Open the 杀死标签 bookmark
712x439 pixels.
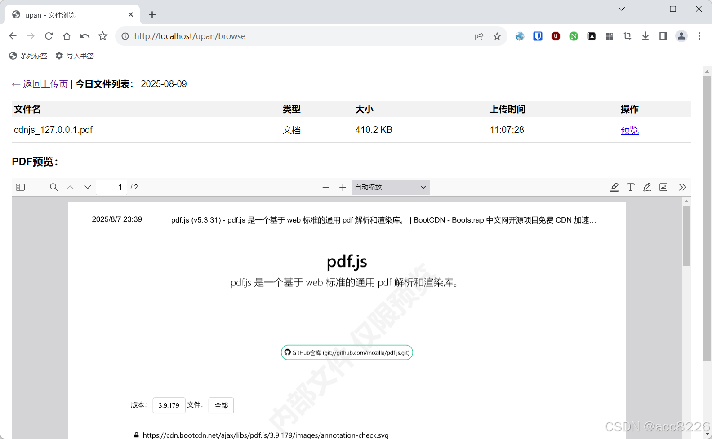click(28, 56)
